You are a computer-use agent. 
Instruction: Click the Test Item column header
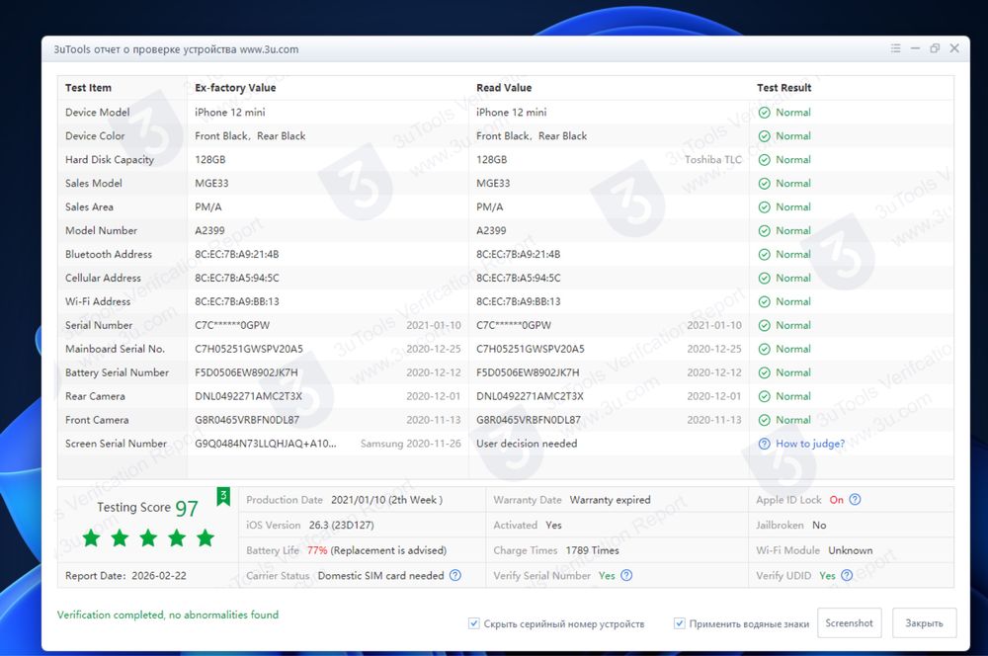tap(88, 88)
